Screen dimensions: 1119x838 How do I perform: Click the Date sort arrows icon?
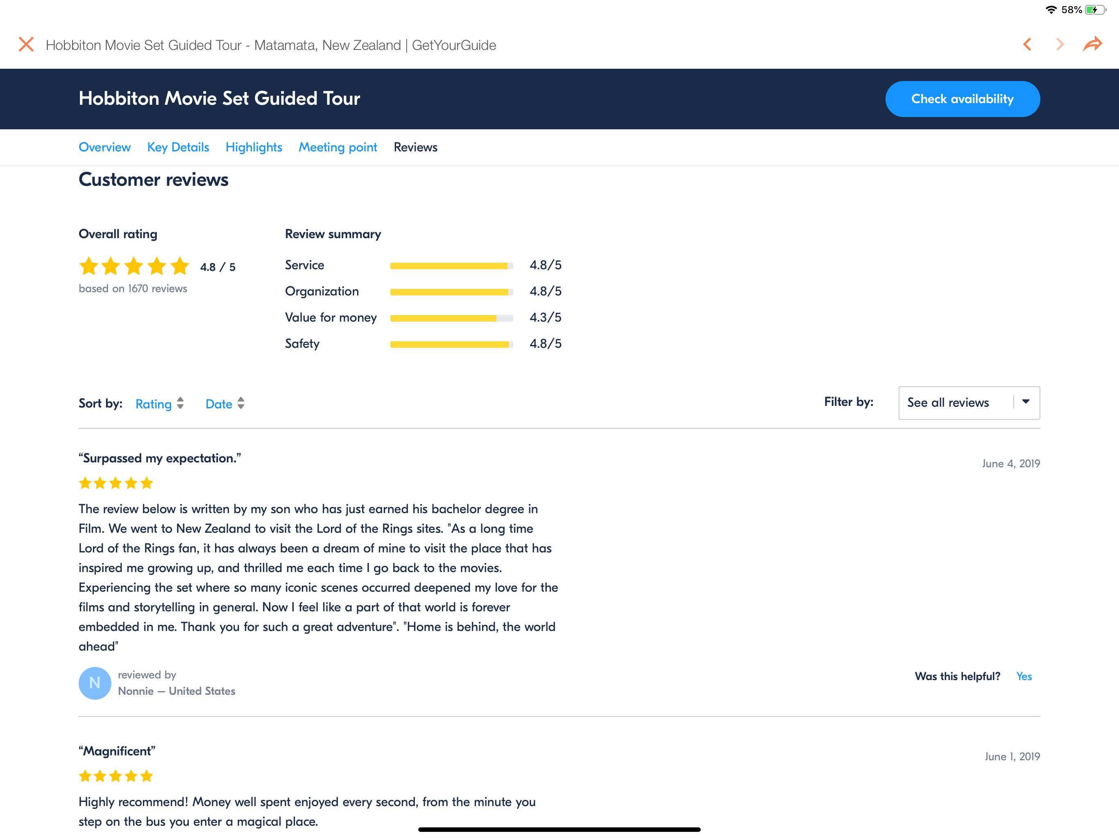[x=241, y=403]
